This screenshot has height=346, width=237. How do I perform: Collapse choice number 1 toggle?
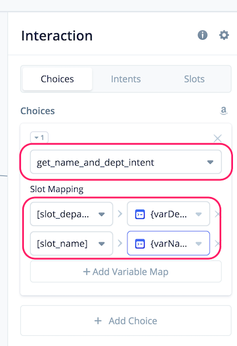point(39,137)
